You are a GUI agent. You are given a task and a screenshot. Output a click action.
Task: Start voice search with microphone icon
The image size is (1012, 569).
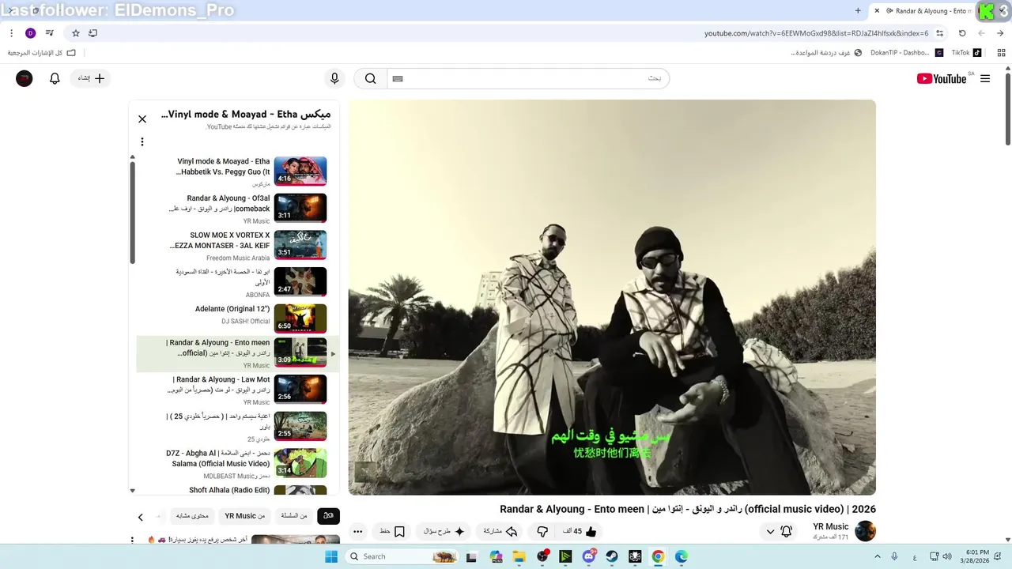tap(334, 78)
